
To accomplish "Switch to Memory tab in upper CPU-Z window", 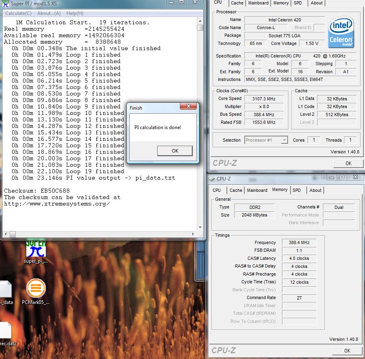I will tap(281, 3).
